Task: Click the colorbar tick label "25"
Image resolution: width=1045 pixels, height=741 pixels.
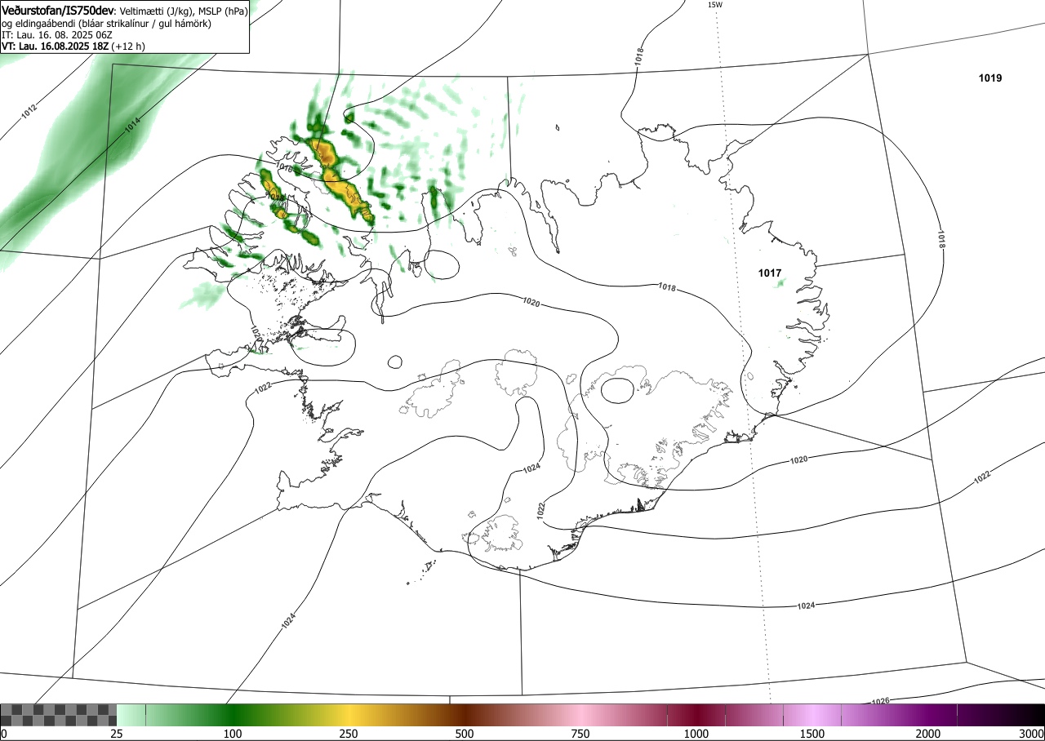Action: (x=117, y=734)
